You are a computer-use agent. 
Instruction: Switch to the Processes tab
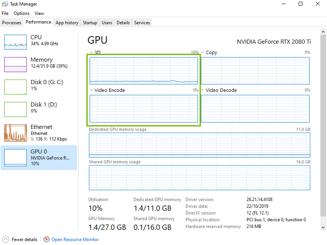pyautogui.click(x=12, y=22)
